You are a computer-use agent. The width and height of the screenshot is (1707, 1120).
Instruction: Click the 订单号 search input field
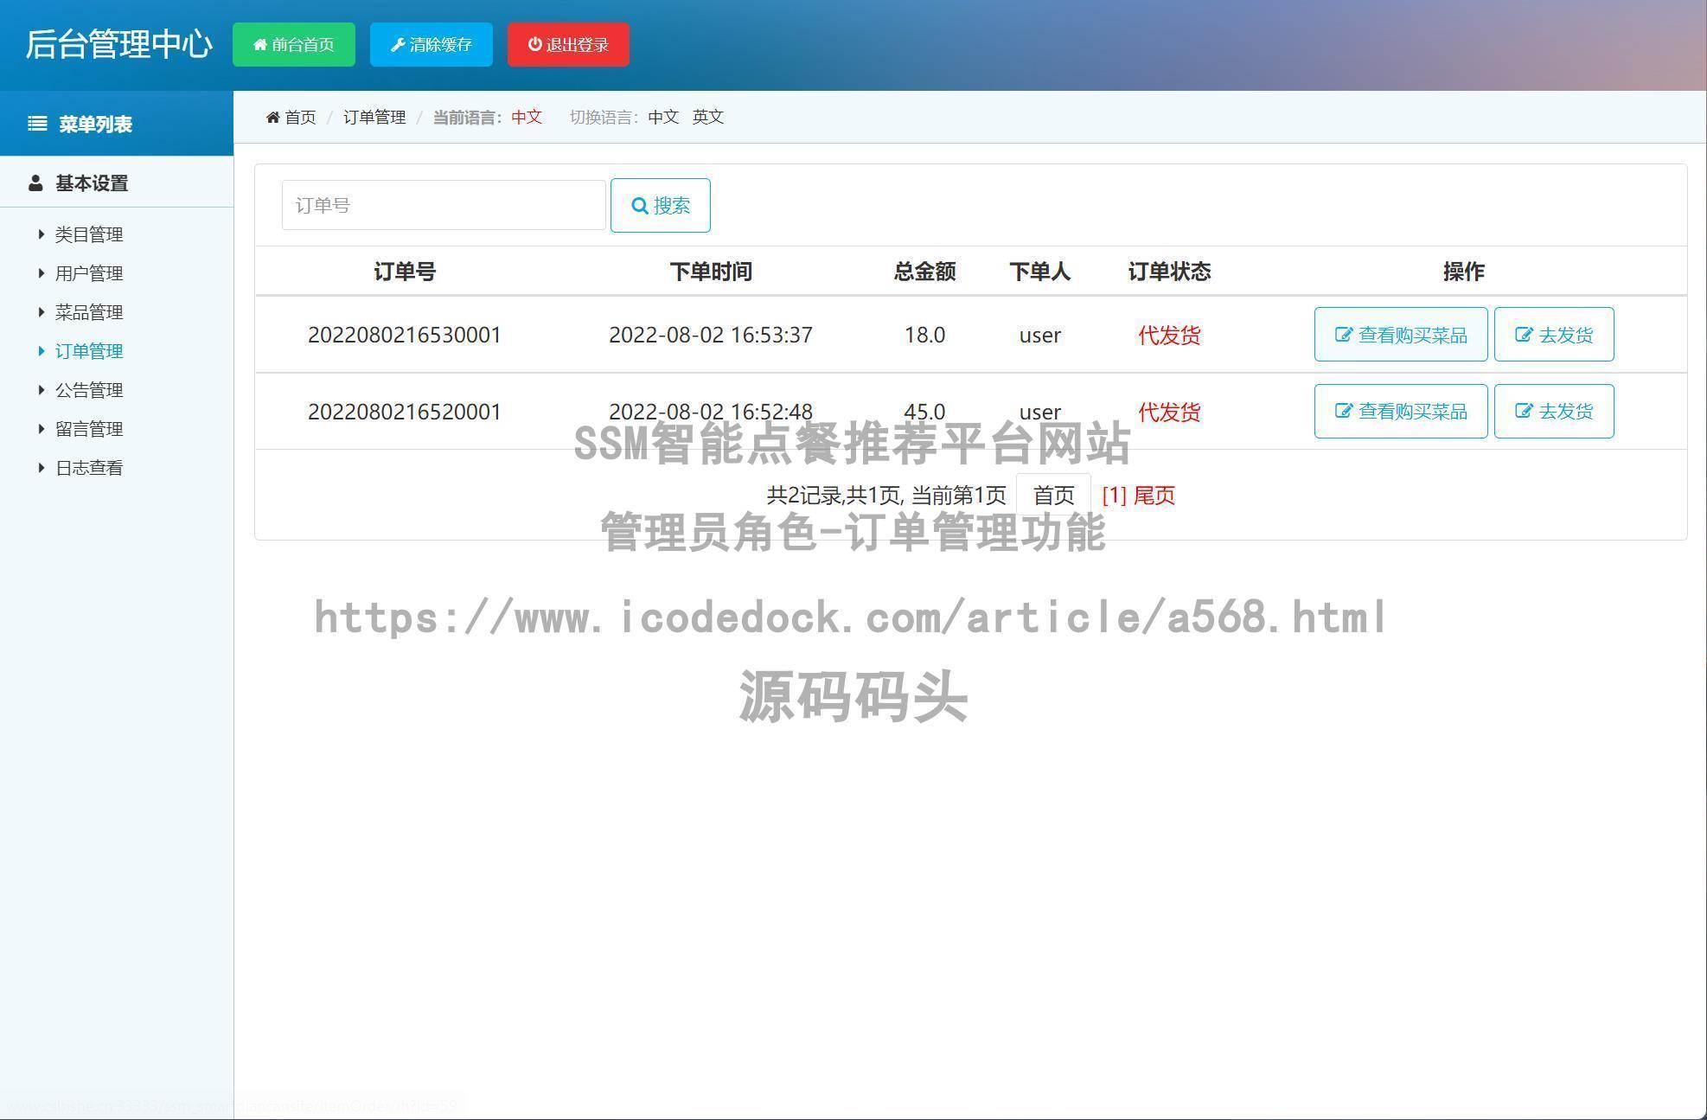pos(444,205)
